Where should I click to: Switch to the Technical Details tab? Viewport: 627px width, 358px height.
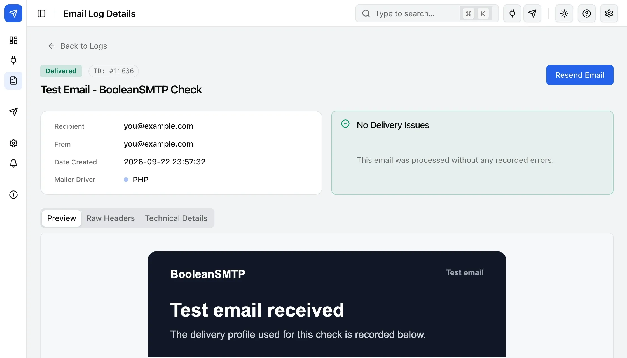[176, 218]
